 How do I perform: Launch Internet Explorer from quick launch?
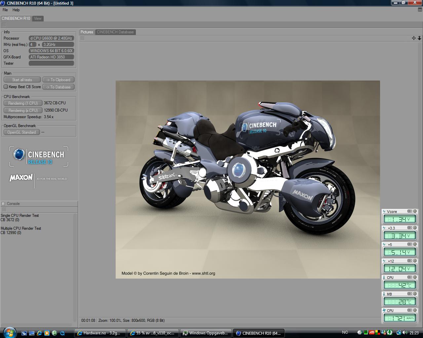pyautogui.click(x=39, y=333)
